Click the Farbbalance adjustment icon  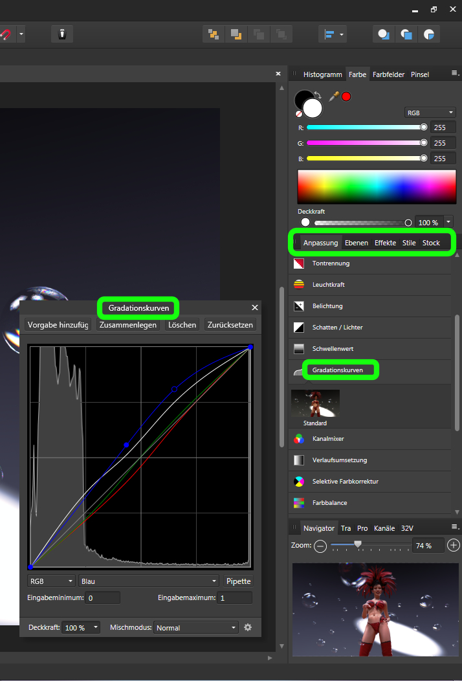click(299, 502)
